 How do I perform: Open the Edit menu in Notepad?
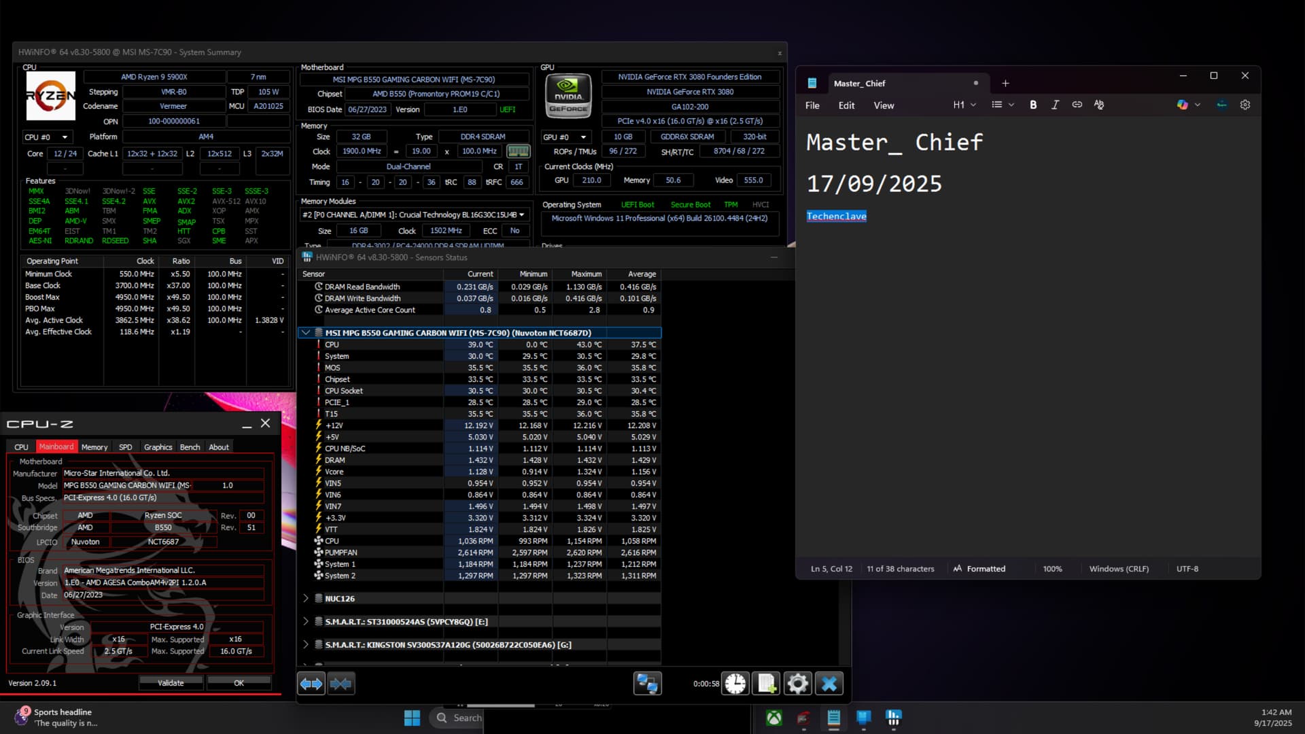(x=846, y=105)
